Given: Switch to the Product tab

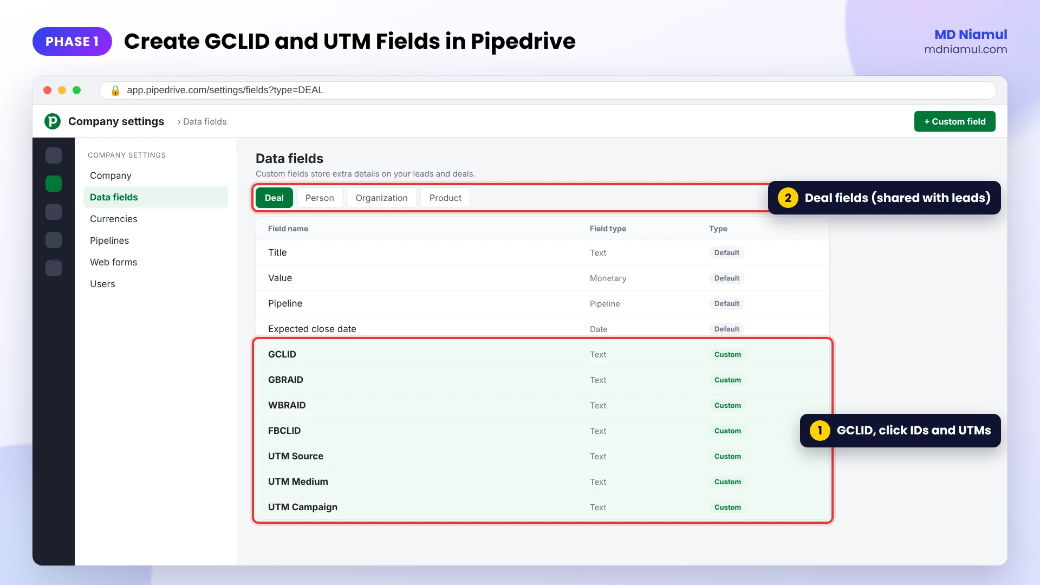Looking at the screenshot, I should tap(445, 198).
